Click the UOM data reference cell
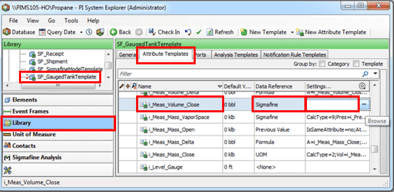The width and height of the screenshot is (394, 192). tap(280, 155)
